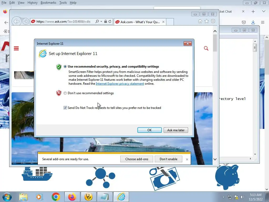269x202 pixels.
Task: Open the Firefox Tools menu
Action: tap(63, 3)
